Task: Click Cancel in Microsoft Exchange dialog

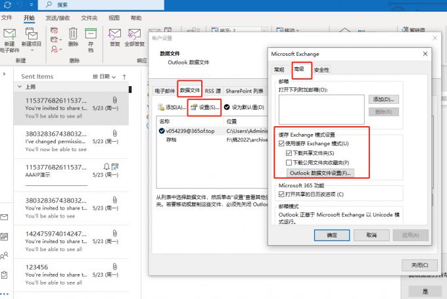Action: [x=371, y=235]
